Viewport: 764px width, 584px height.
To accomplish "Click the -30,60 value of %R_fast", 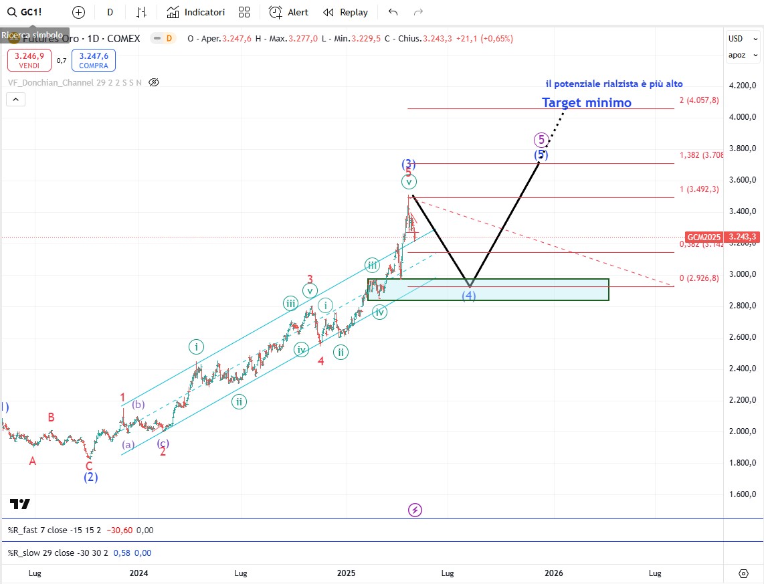I will click(119, 530).
